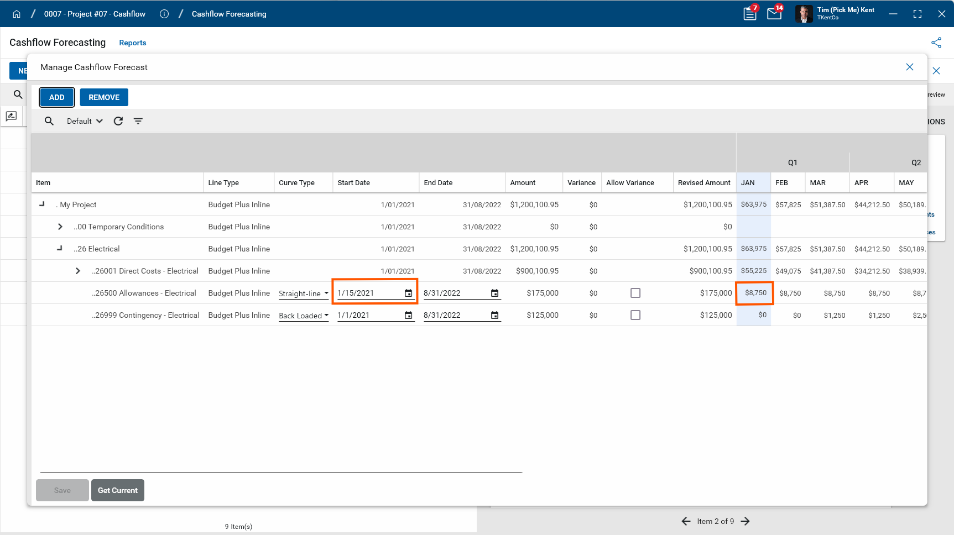The image size is (954, 535).
Task: Open the filter icon in grid toolbar
Action: click(138, 121)
